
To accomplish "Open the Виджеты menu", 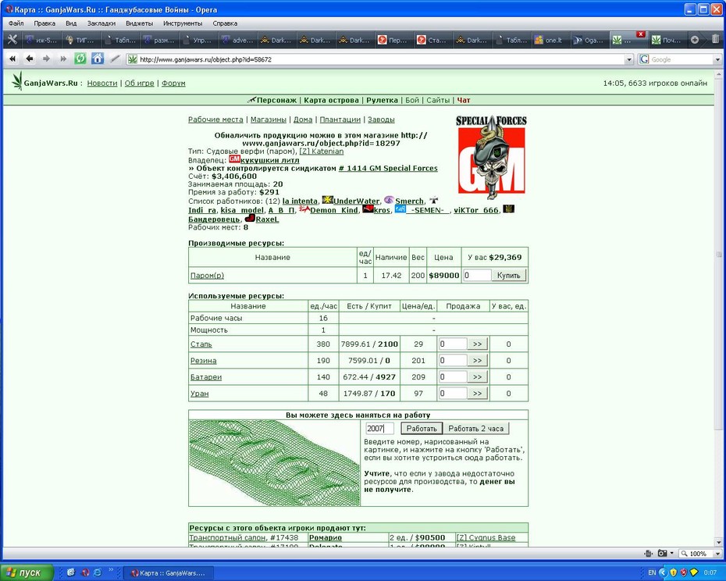I will point(139,23).
